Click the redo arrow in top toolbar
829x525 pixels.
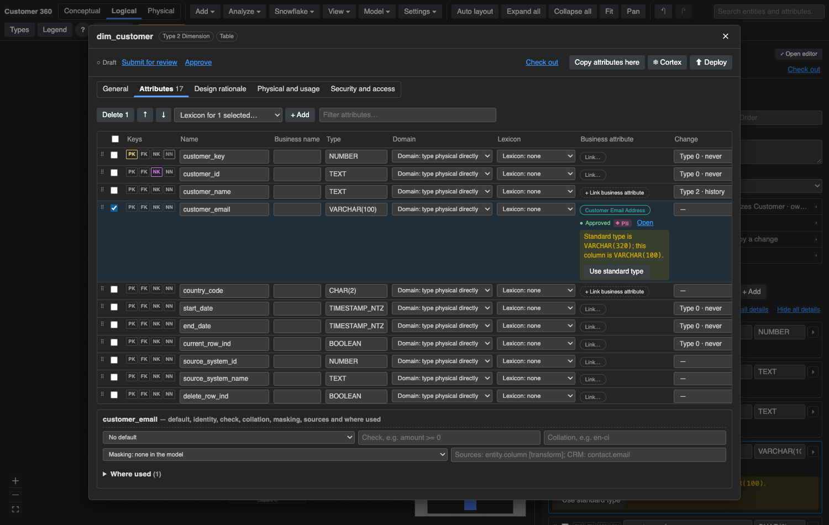[x=683, y=11]
